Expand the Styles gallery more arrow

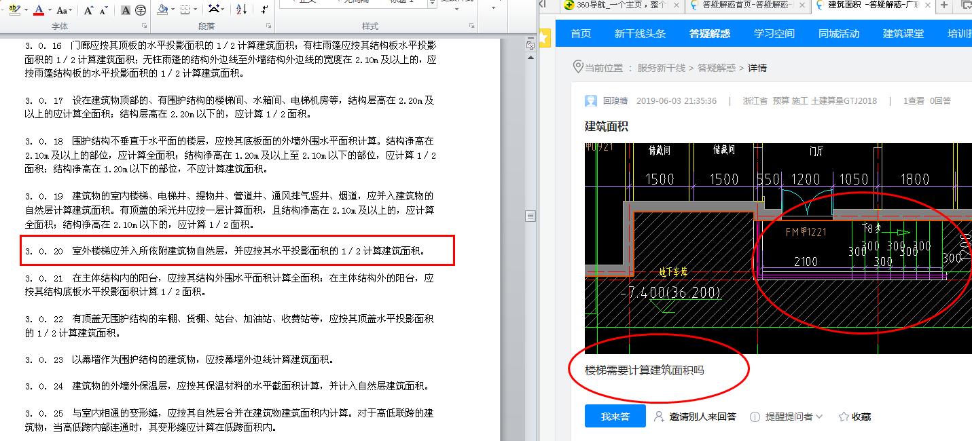click(433, 3)
